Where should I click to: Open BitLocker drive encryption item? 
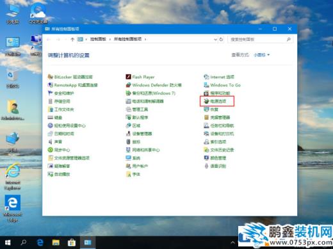[70, 77]
